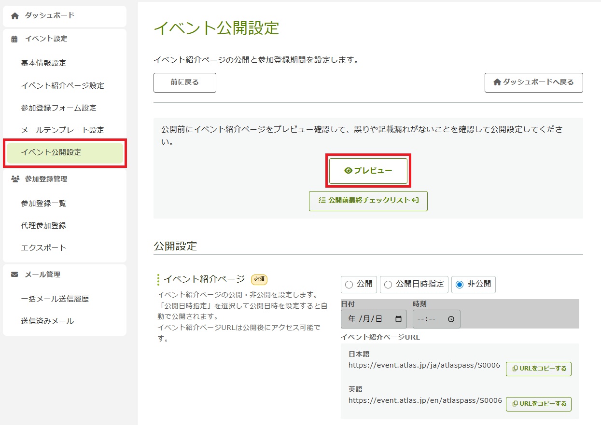Open the 公開前最終チェックリスト
Image resolution: width=601 pixels, height=425 pixels.
pos(368,201)
